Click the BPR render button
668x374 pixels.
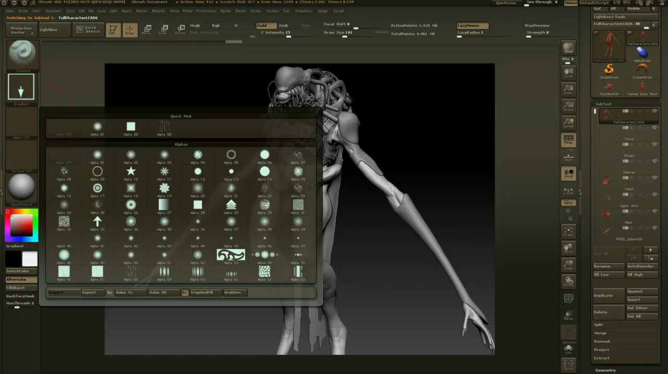pyautogui.click(x=568, y=48)
